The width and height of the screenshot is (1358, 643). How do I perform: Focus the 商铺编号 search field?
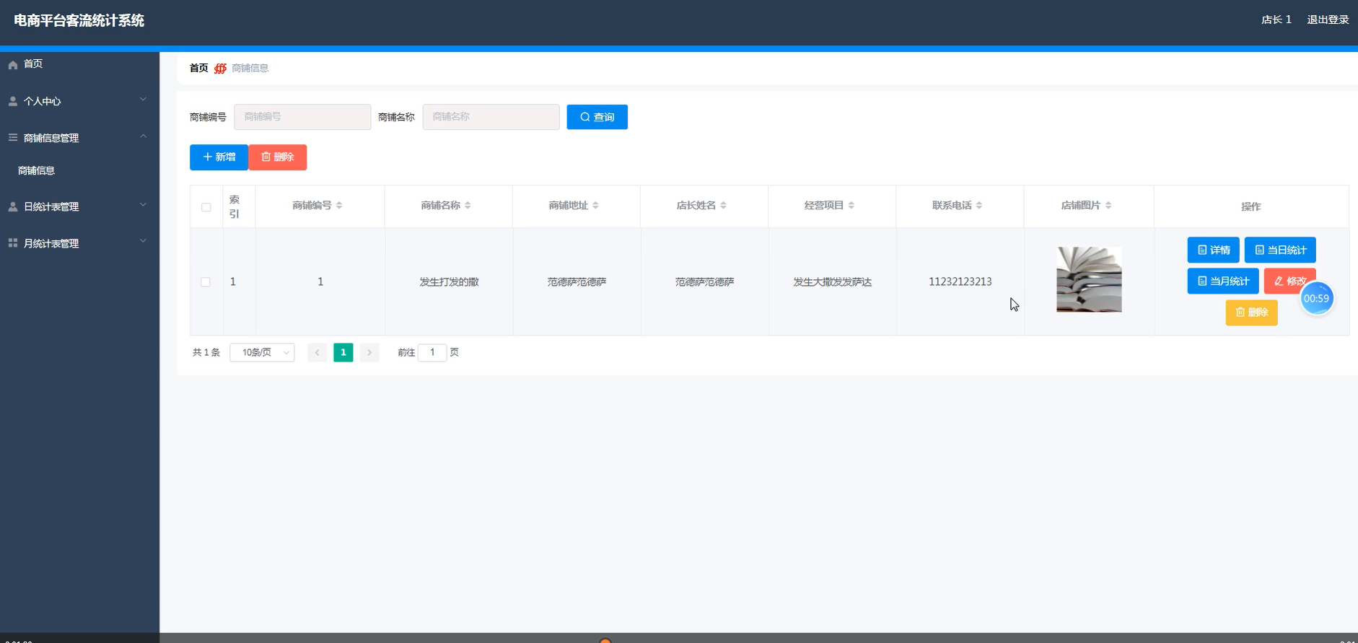[x=302, y=117]
